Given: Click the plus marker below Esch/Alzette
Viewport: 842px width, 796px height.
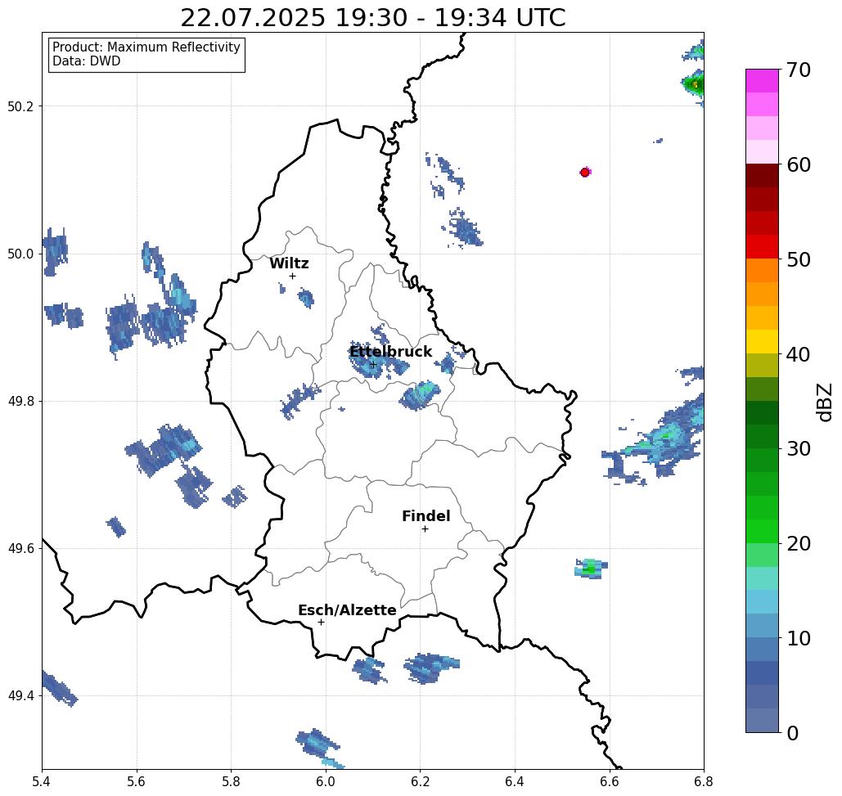Looking at the screenshot, I should (x=321, y=623).
